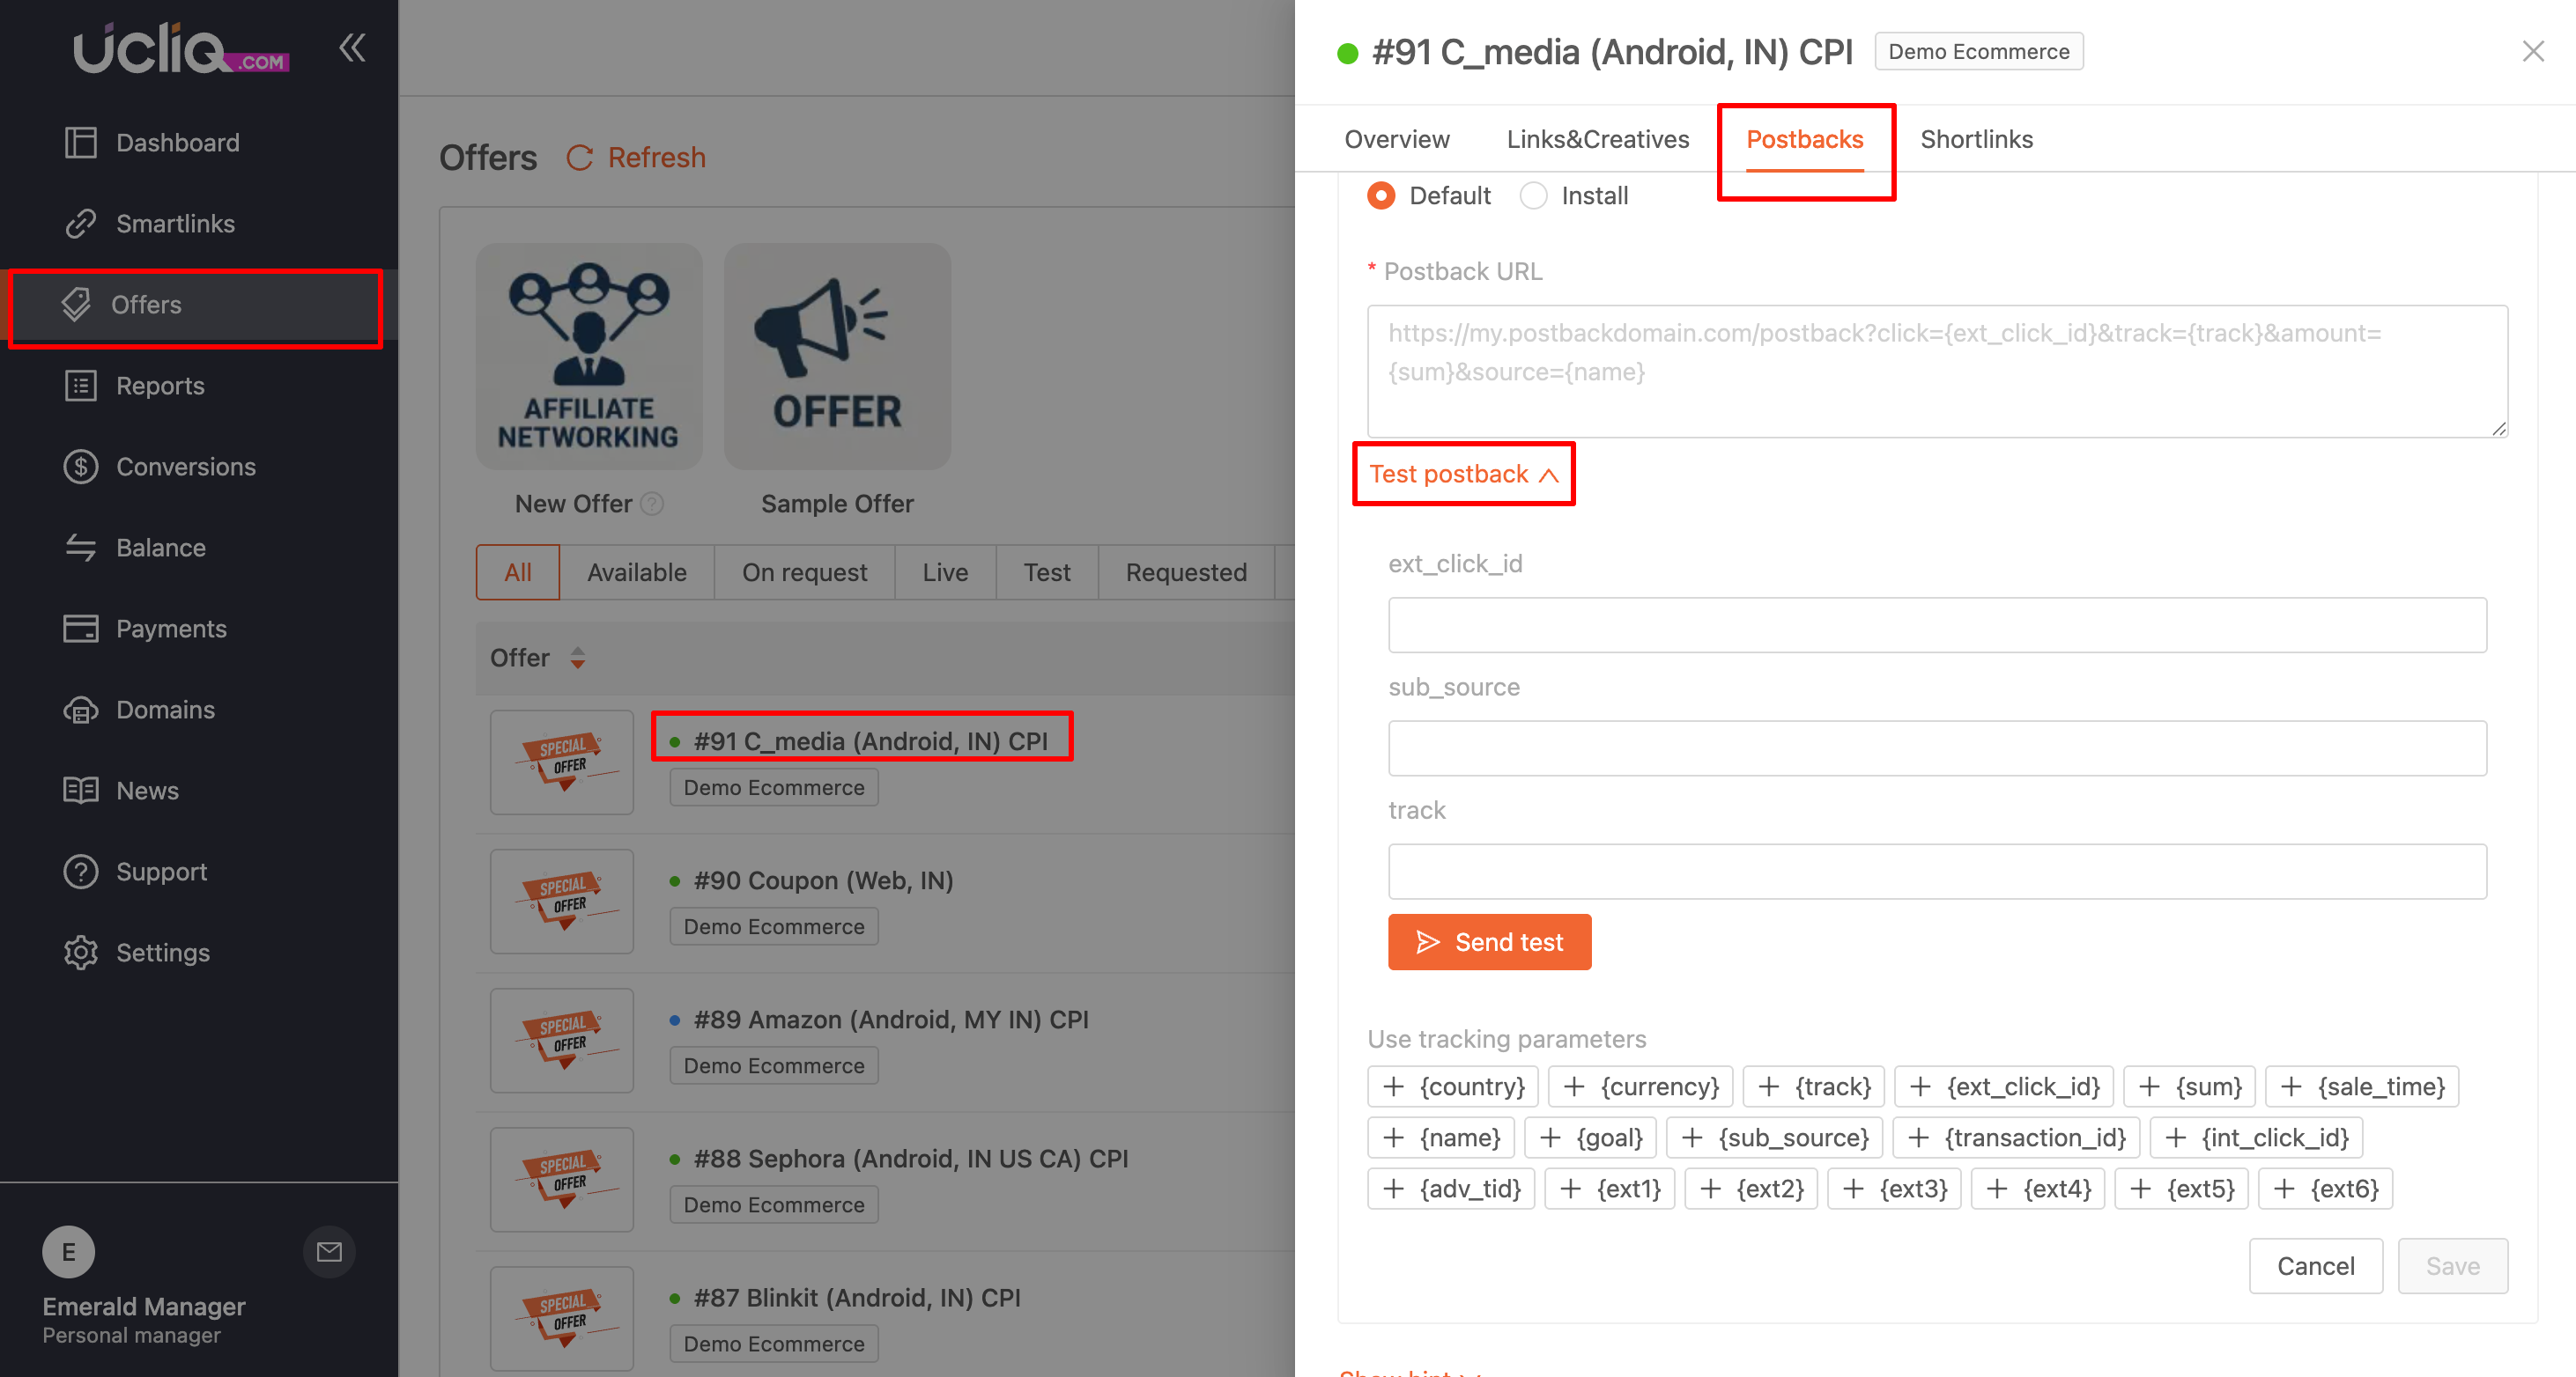Open Settings gear in sidebar
The width and height of the screenshot is (2576, 1377).
(x=81, y=953)
